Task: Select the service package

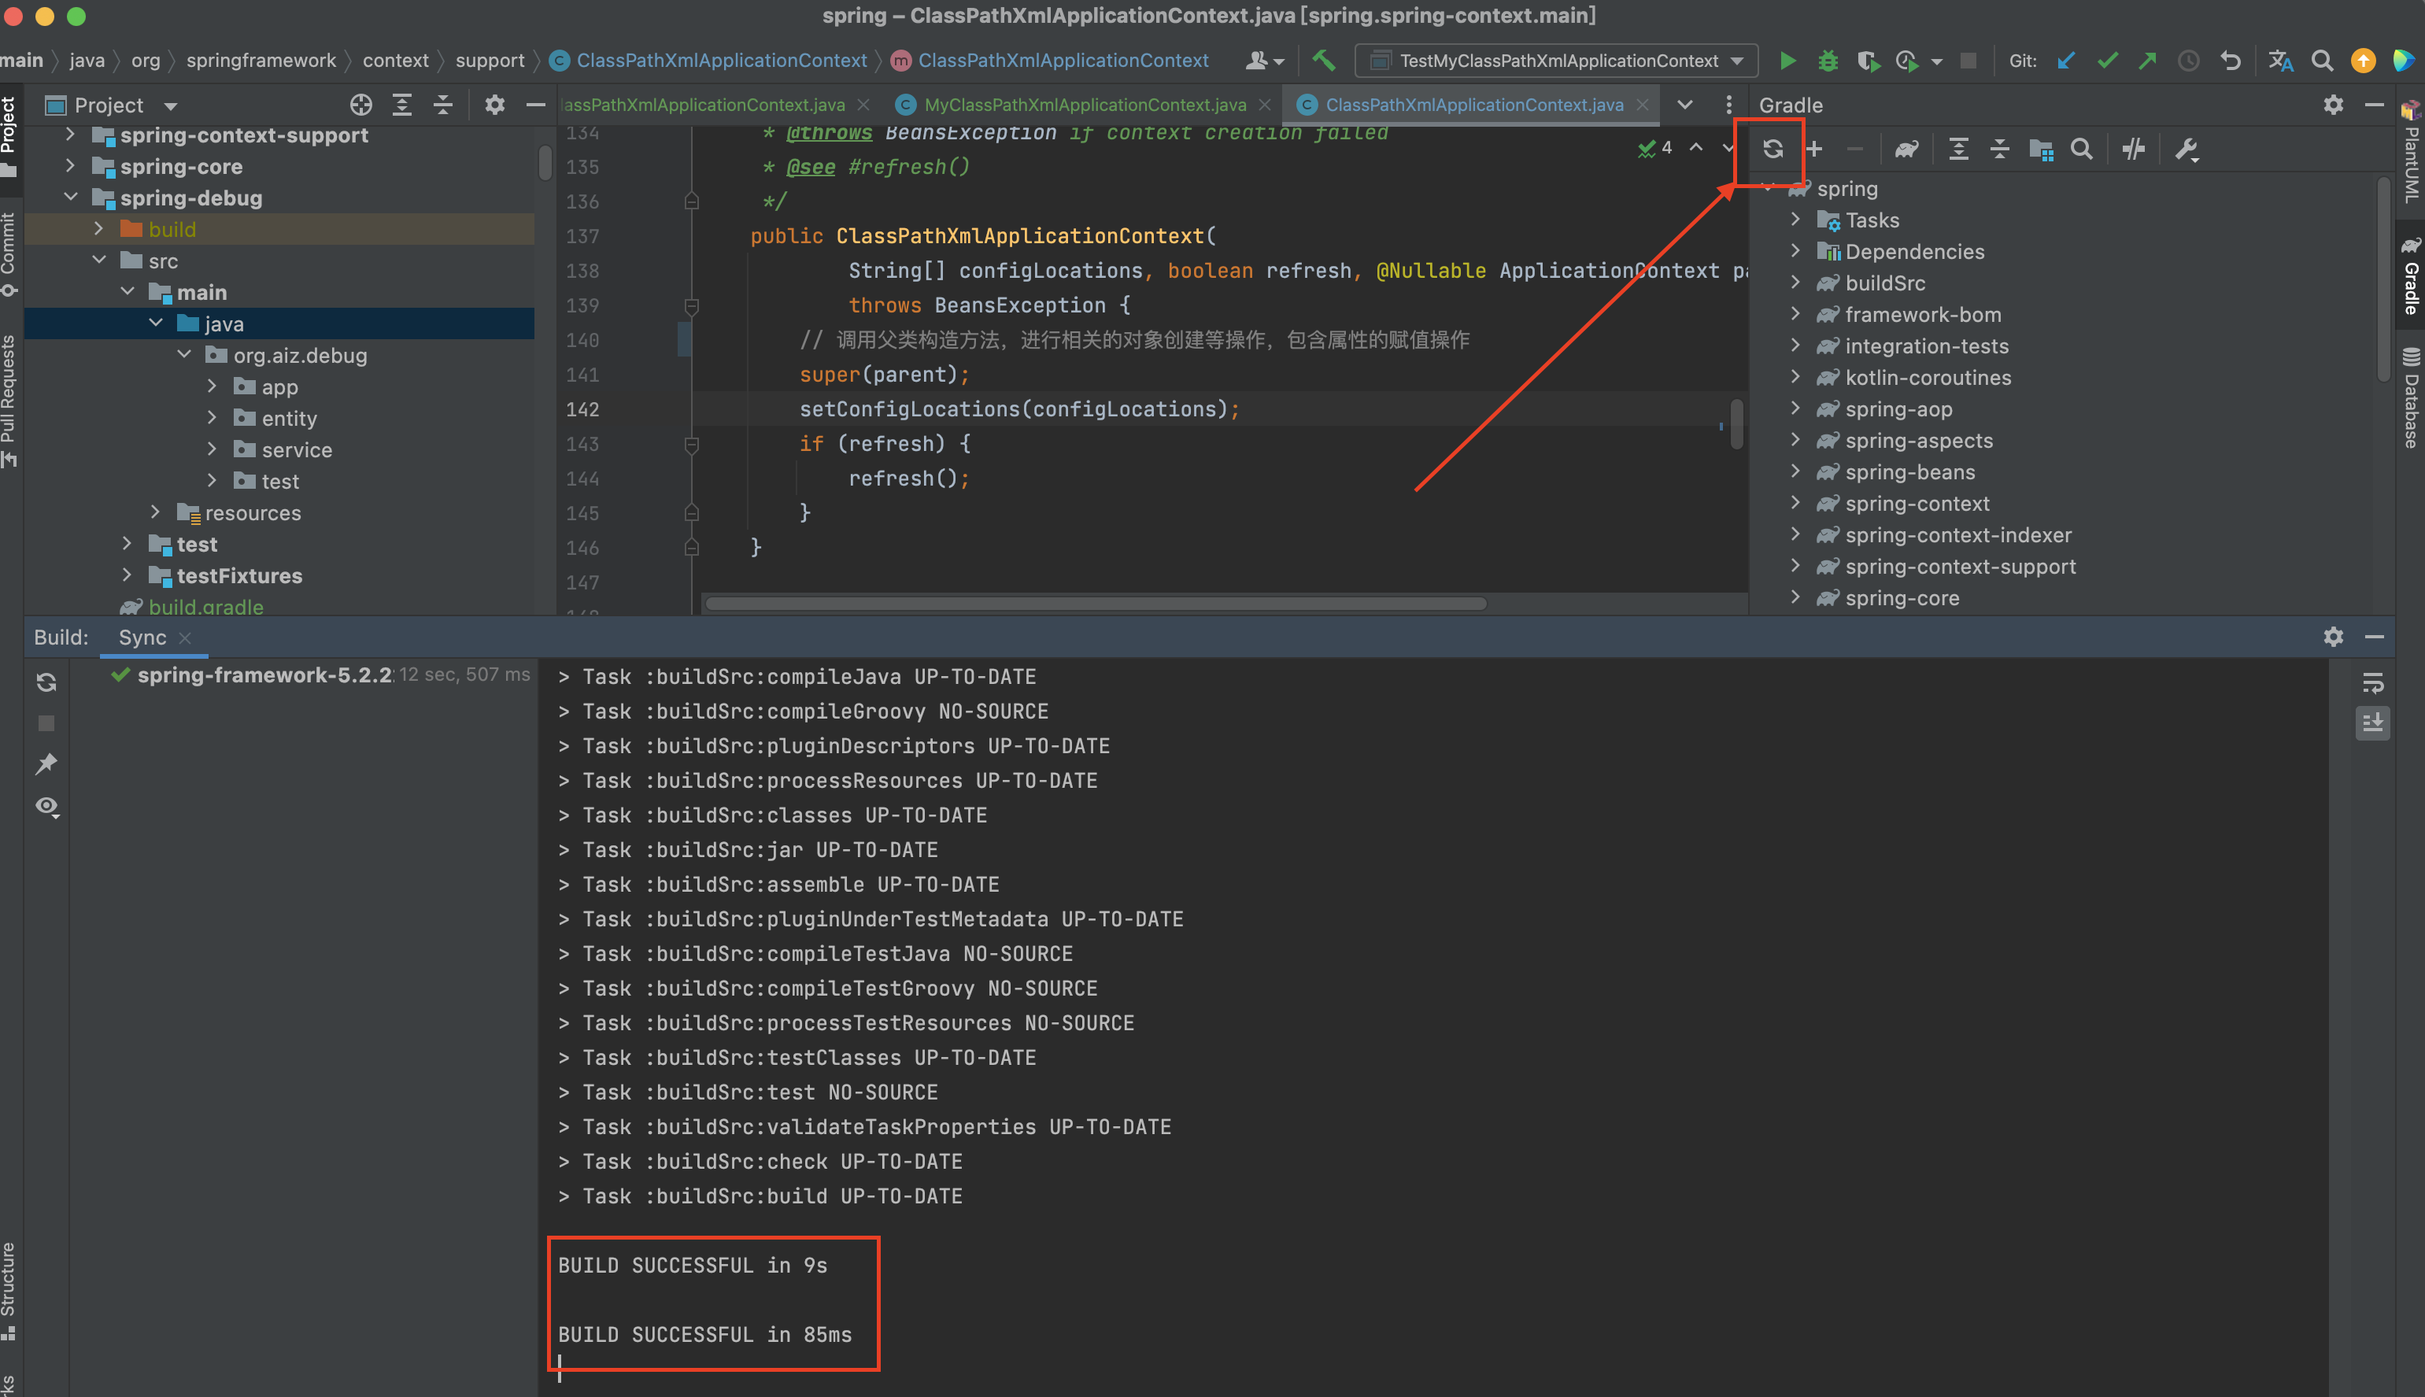Action: [x=297, y=450]
